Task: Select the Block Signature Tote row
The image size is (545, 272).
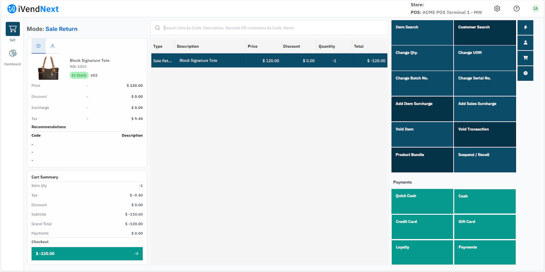Action: (269, 61)
